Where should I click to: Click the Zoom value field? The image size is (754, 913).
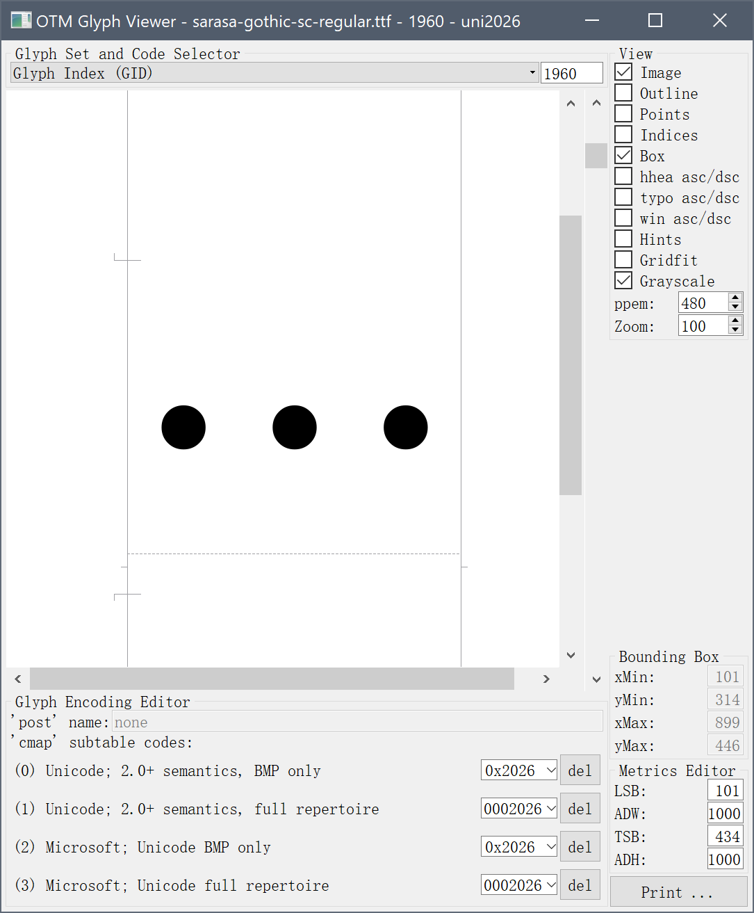tap(703, 325)
